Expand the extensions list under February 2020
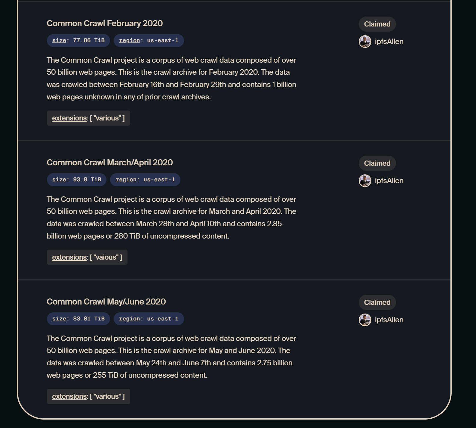 point(88,118)
